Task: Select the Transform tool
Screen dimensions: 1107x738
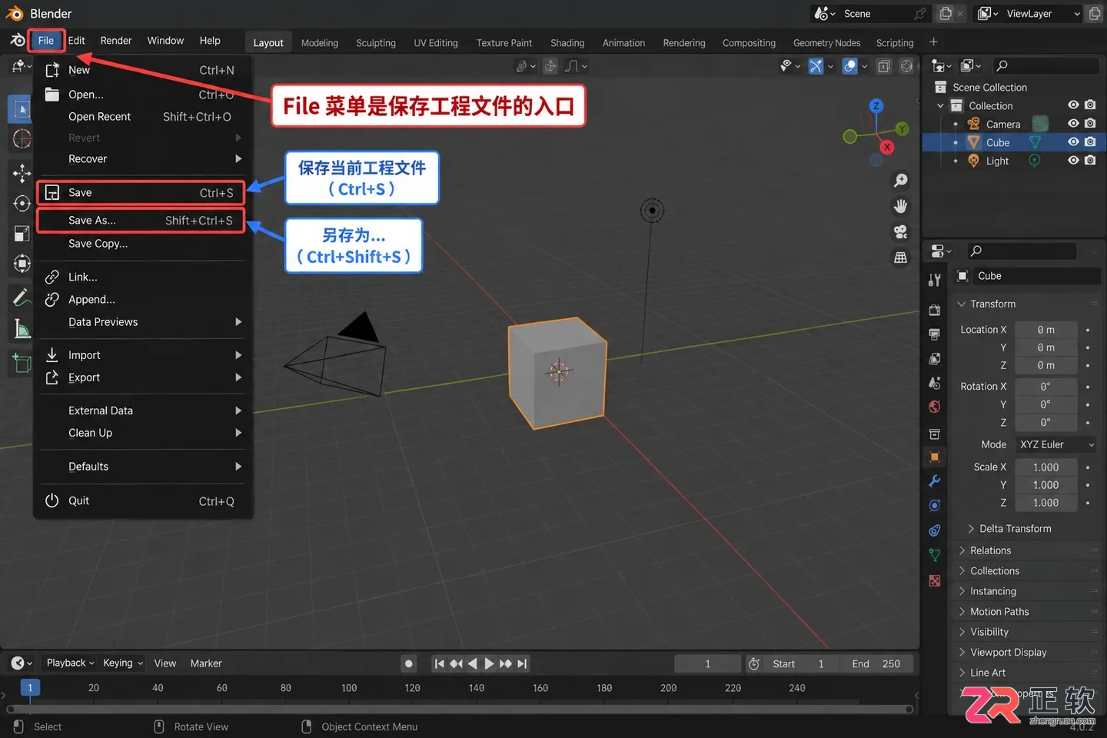Action: [22, 264]
